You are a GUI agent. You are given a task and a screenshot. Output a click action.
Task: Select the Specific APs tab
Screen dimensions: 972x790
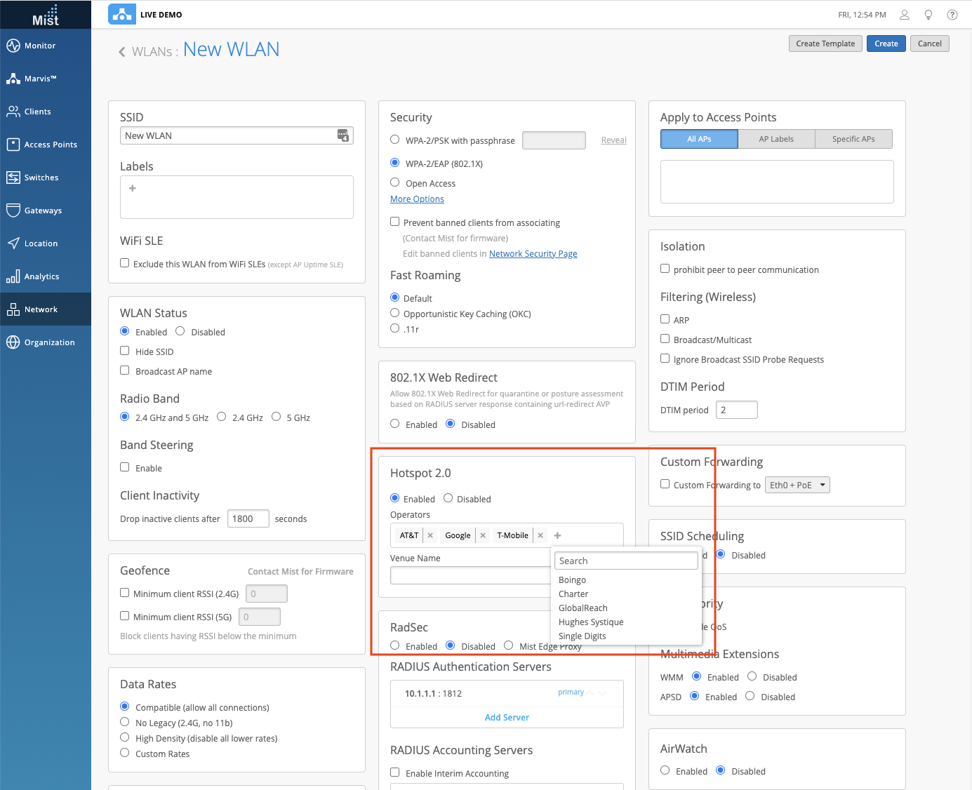click(x=853, y=139)
